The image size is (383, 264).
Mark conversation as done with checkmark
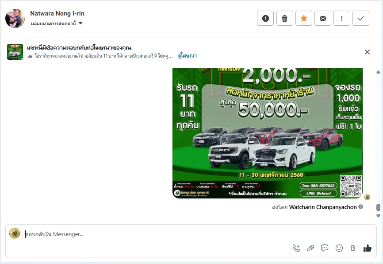tap(361, 18)
